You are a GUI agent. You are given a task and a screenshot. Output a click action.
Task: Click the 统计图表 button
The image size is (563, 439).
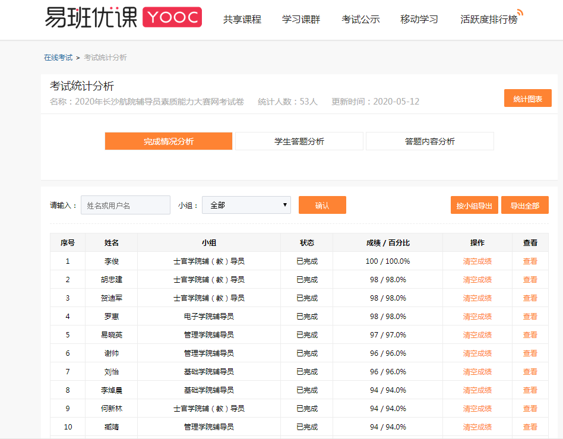pos(527,99)
